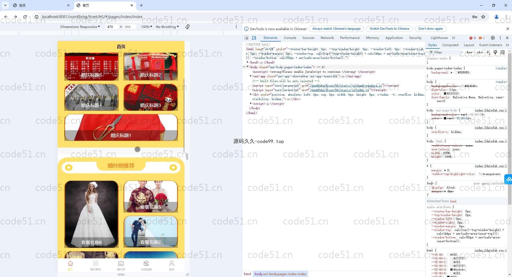Open the 婚庆标题1 scissors thumbnail
This screenshot has height=277, width=512.
pos(121,128)
